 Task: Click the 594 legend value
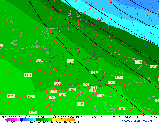[x=71, y=122]
